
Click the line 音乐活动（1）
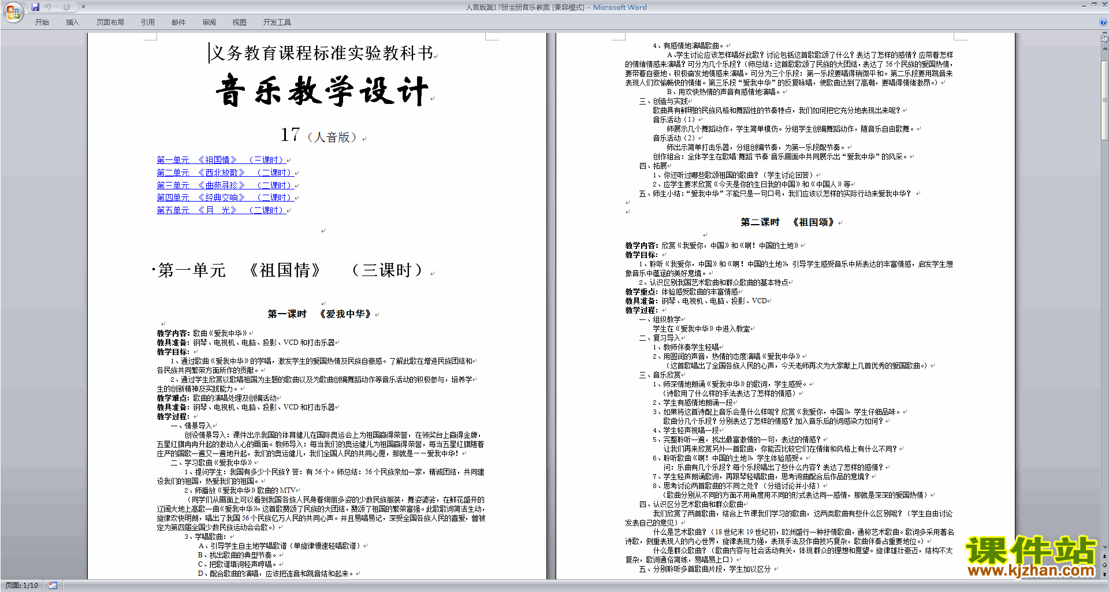(x=675, y=120)
